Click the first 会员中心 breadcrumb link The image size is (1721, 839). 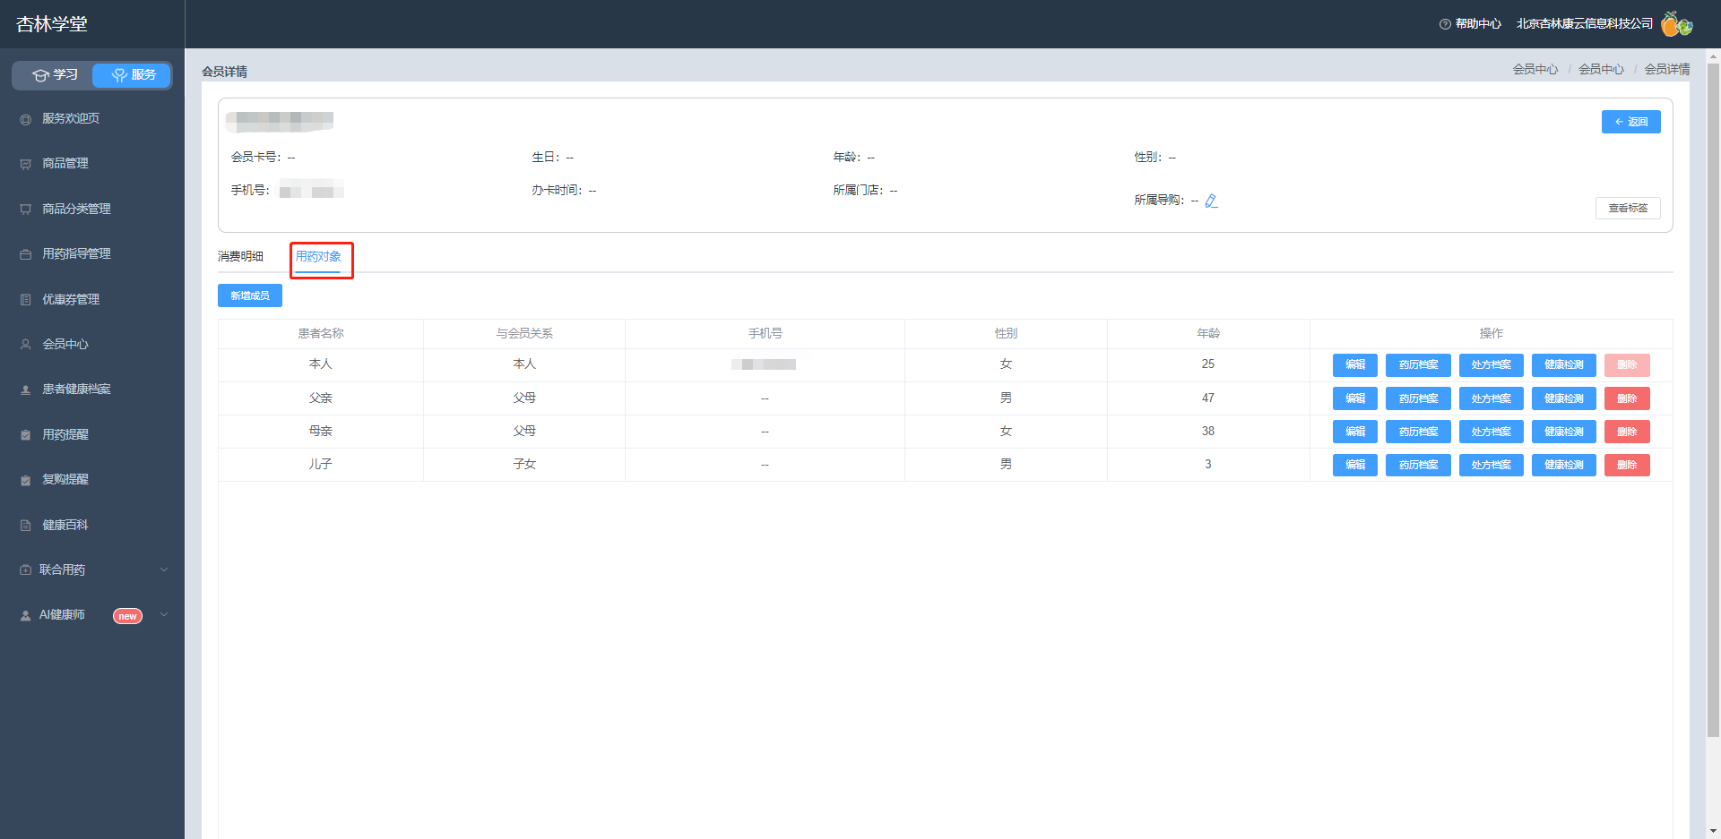coord(1535,69)
